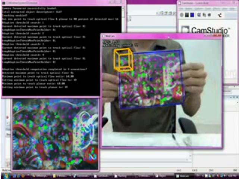The width and height of the screenshot is (239, 180).
Task: Stop recording with blue Stop button
Action: tap(192, 15)
